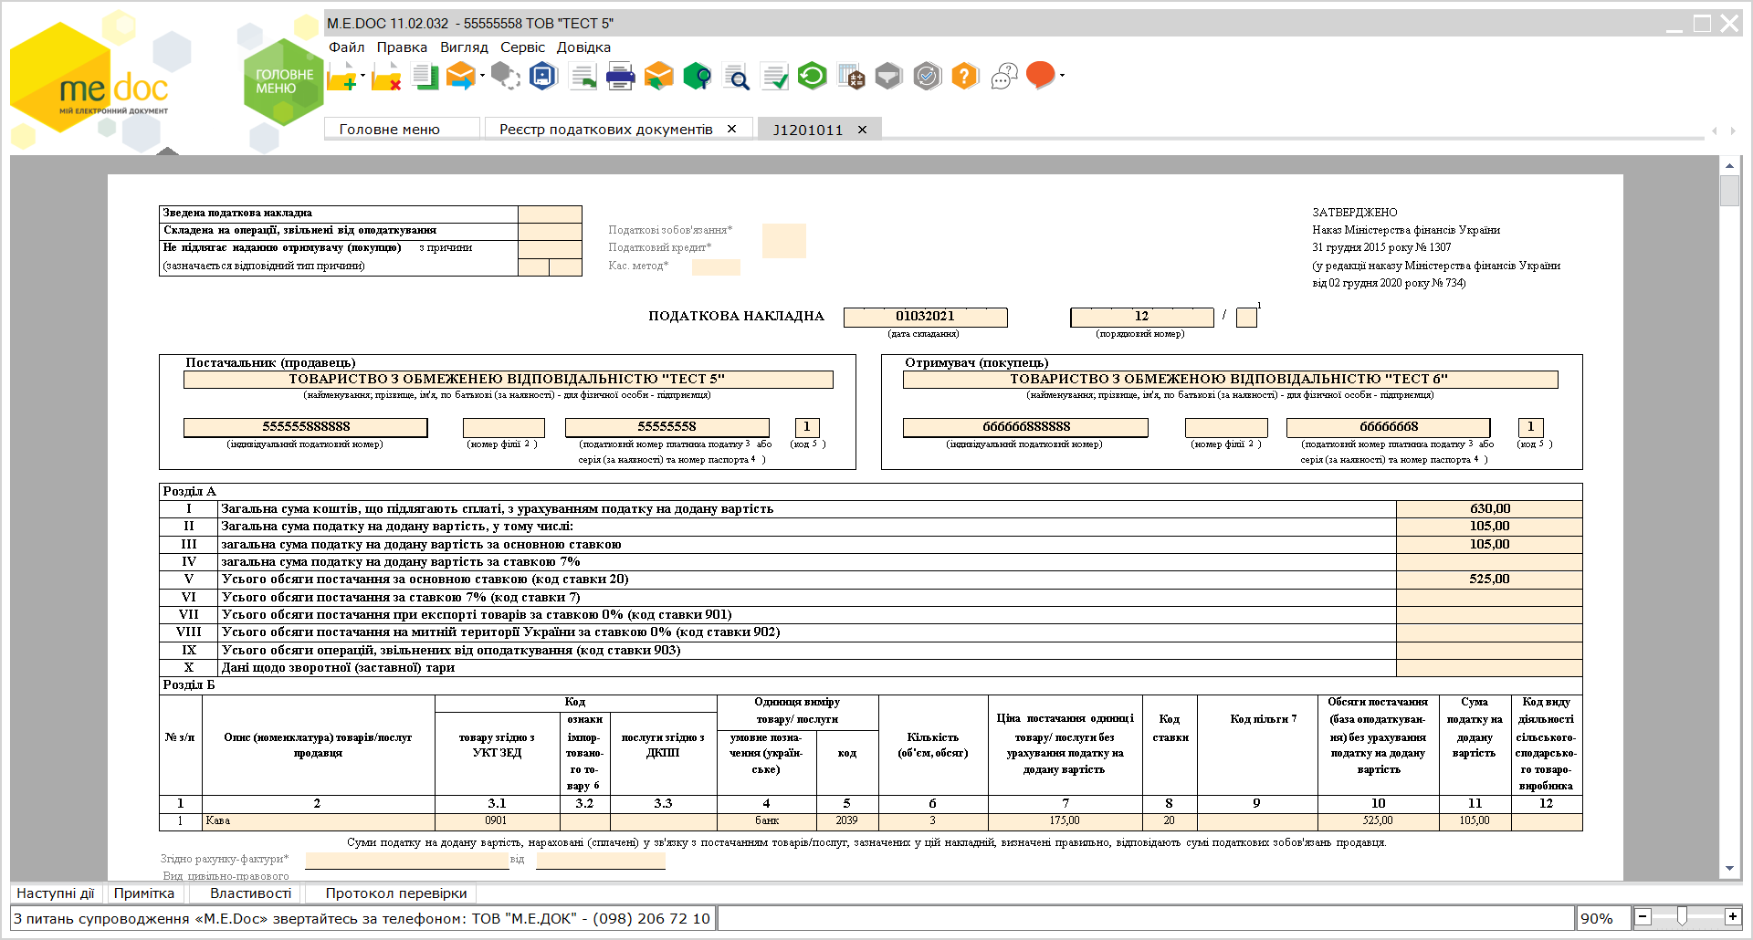Click the green refresh icon
This screenshot has height=940, width=1753.
click(812, 76)
